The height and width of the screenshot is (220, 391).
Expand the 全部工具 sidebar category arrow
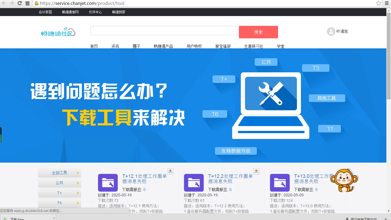click(x=78, y=173)
